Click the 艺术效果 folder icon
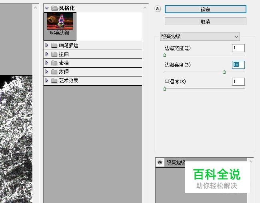 click(x=54, y=80)
